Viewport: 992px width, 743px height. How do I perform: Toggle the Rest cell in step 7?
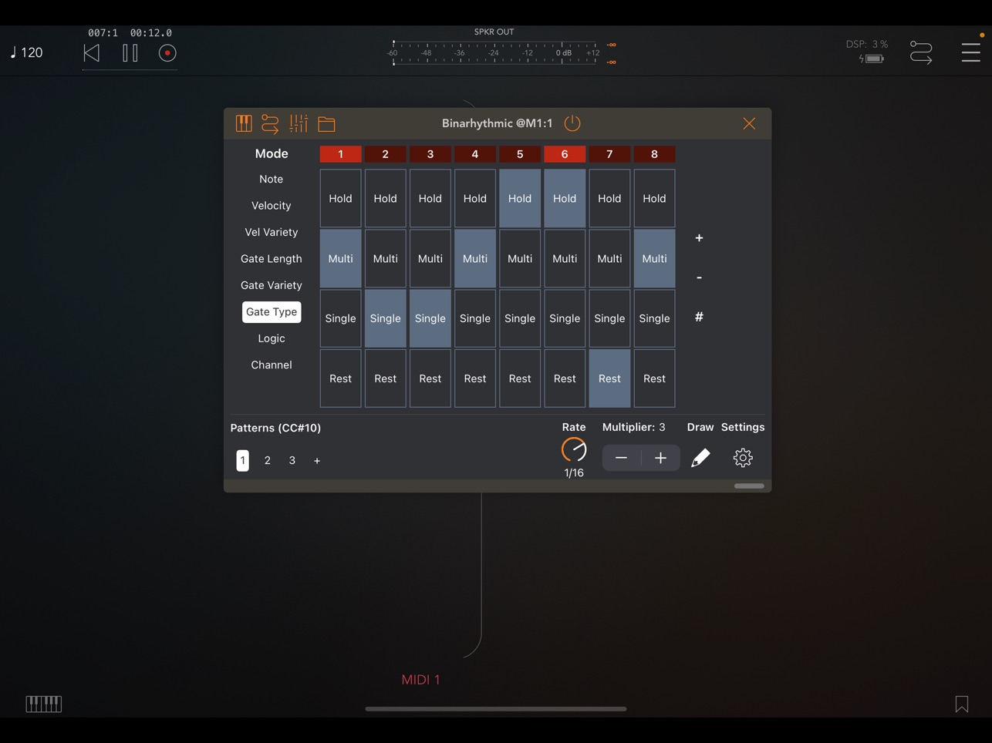(x=609, y=378)
